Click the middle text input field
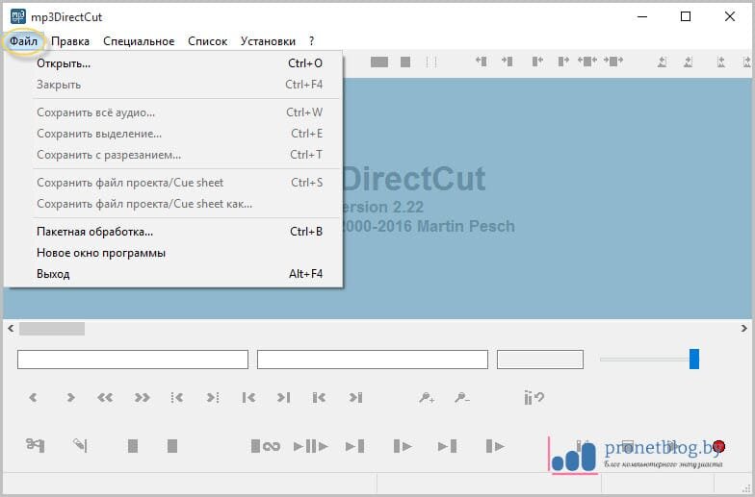The image size is (755, 497). [x=373, y=360]
